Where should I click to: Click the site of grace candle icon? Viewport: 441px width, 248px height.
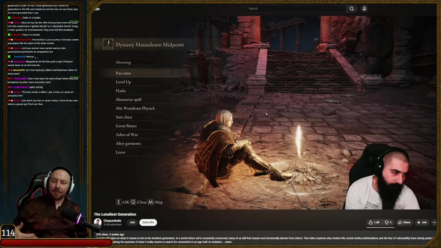coord(108,44)
